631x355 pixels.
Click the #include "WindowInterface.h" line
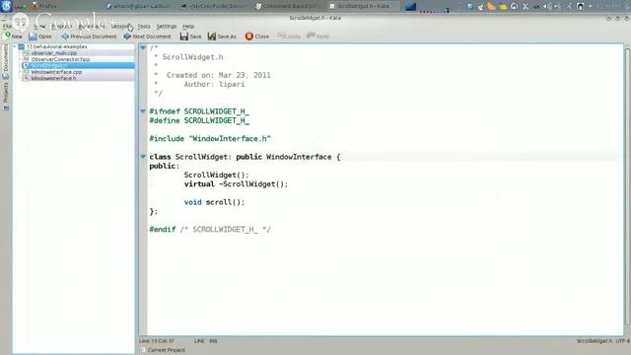[x=210, y=138]
